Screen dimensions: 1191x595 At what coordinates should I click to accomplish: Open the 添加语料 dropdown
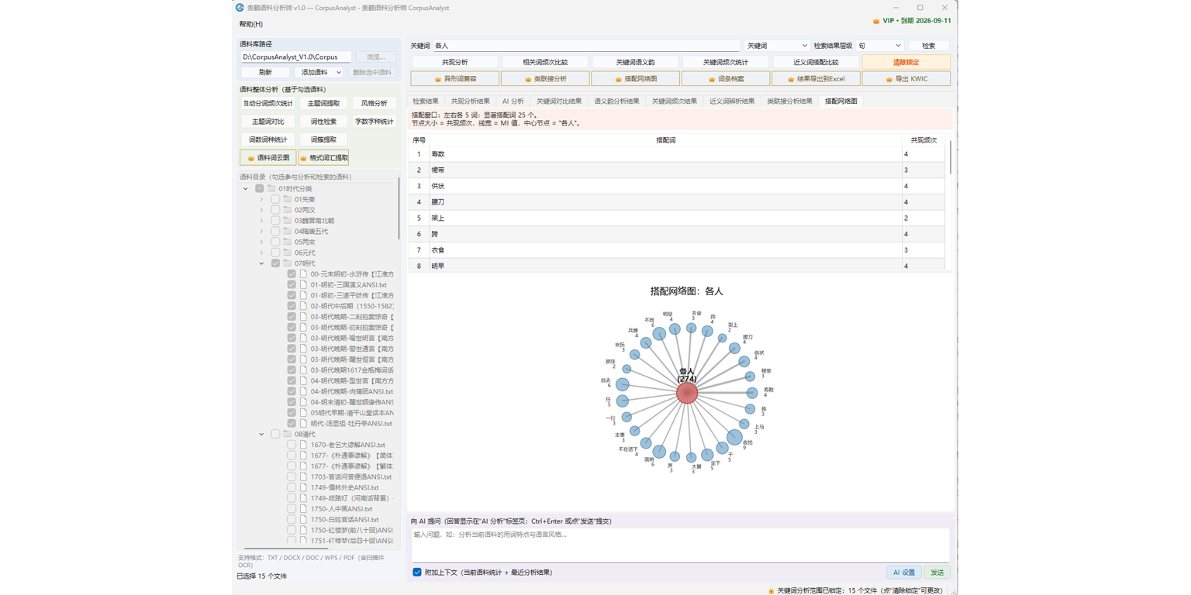tap(320, 72)
